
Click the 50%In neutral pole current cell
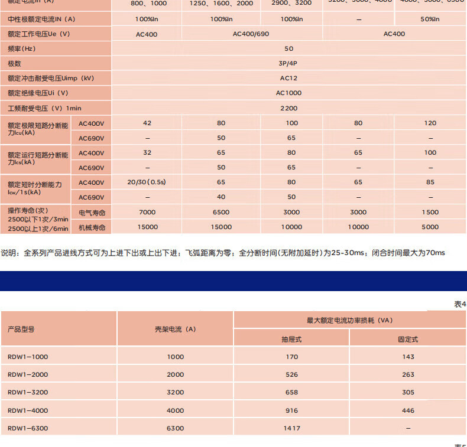tap(430, 19)
